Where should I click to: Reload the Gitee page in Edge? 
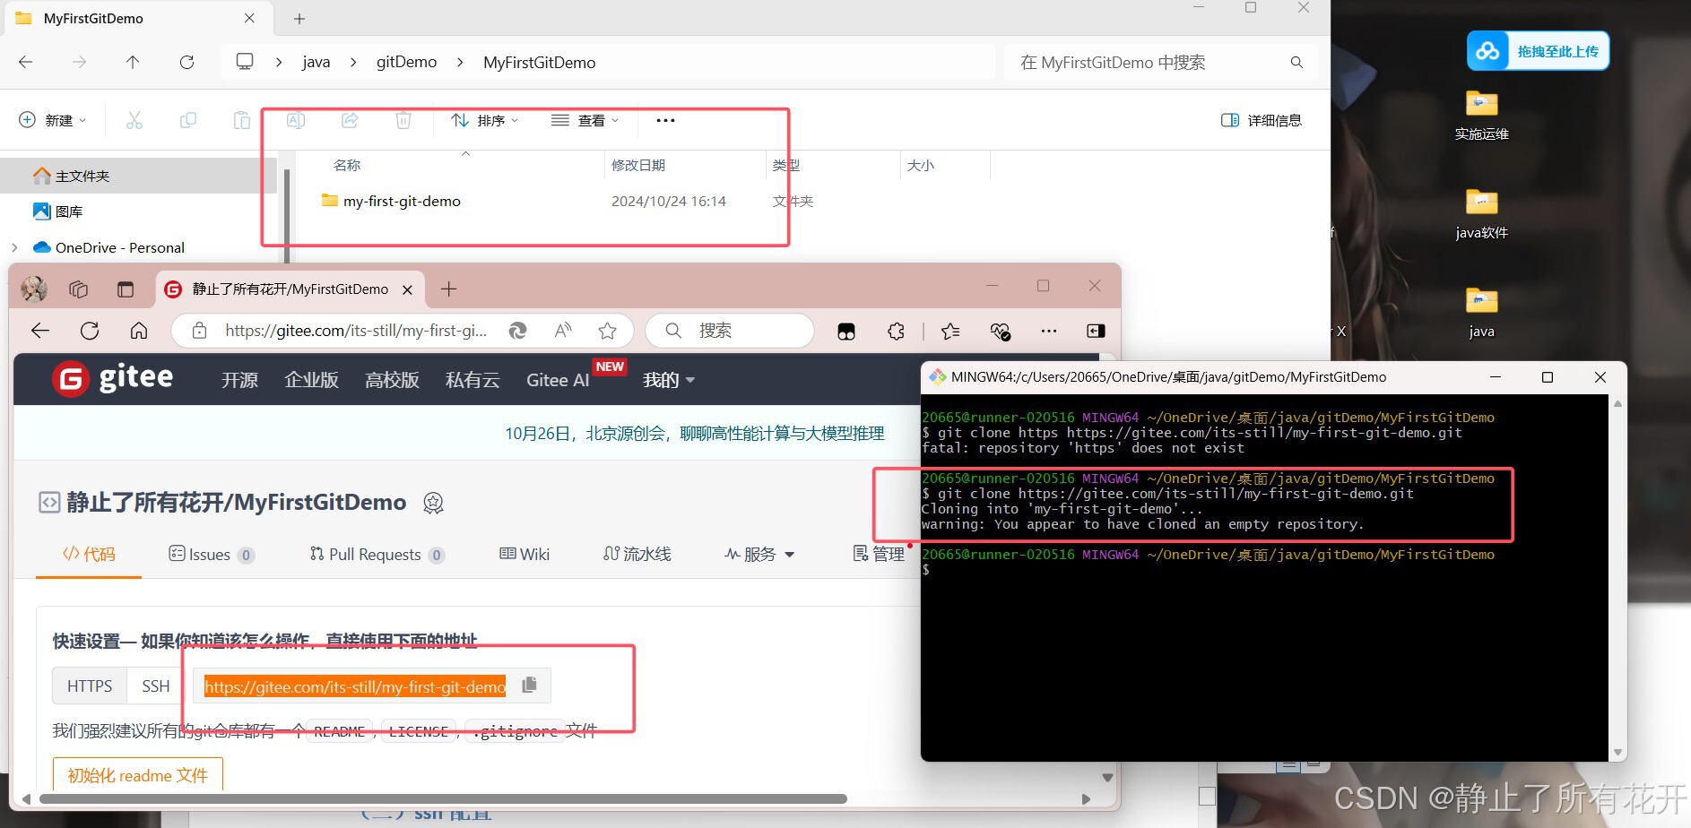pyautogui.click(x=90, y=331)
